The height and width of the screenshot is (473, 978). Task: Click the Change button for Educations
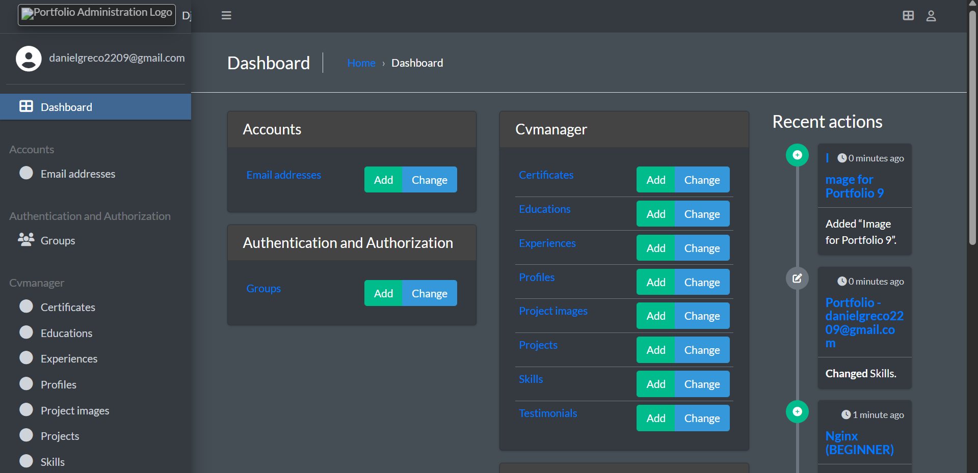coord(702,214)
